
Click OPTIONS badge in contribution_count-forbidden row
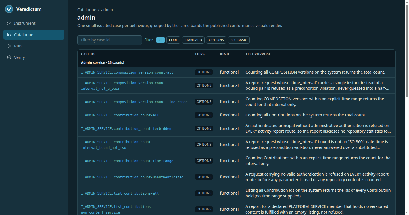204,128
